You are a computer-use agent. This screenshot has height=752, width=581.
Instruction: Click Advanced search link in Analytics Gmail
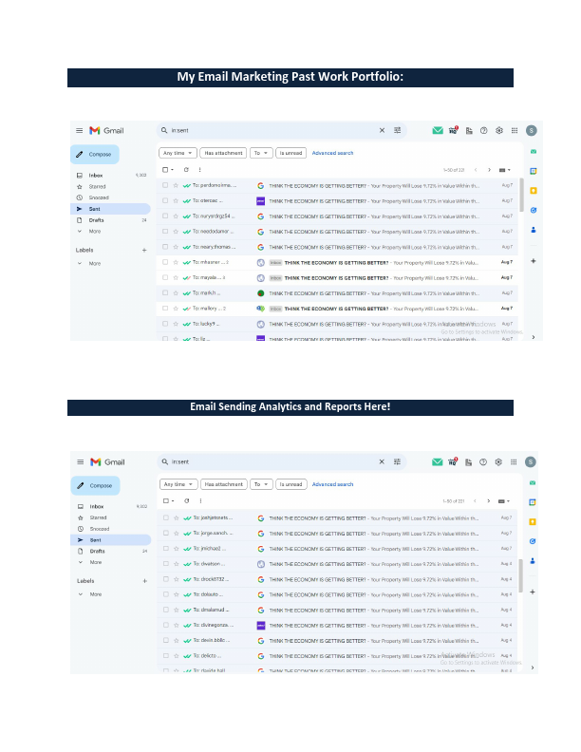332,484
